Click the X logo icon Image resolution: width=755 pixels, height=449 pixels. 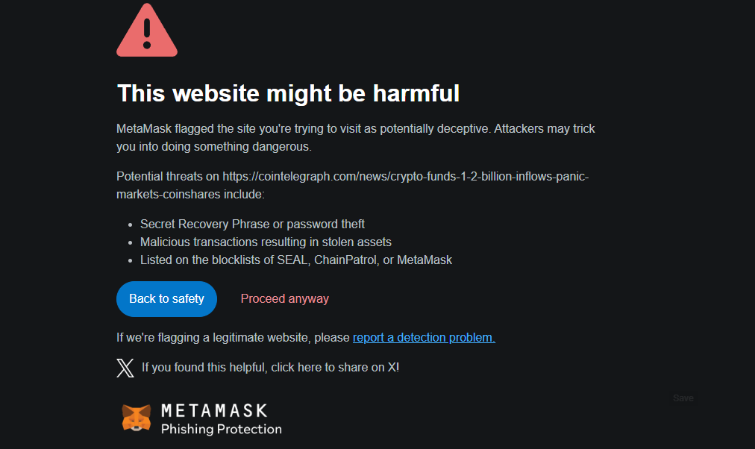coord(125,368)
